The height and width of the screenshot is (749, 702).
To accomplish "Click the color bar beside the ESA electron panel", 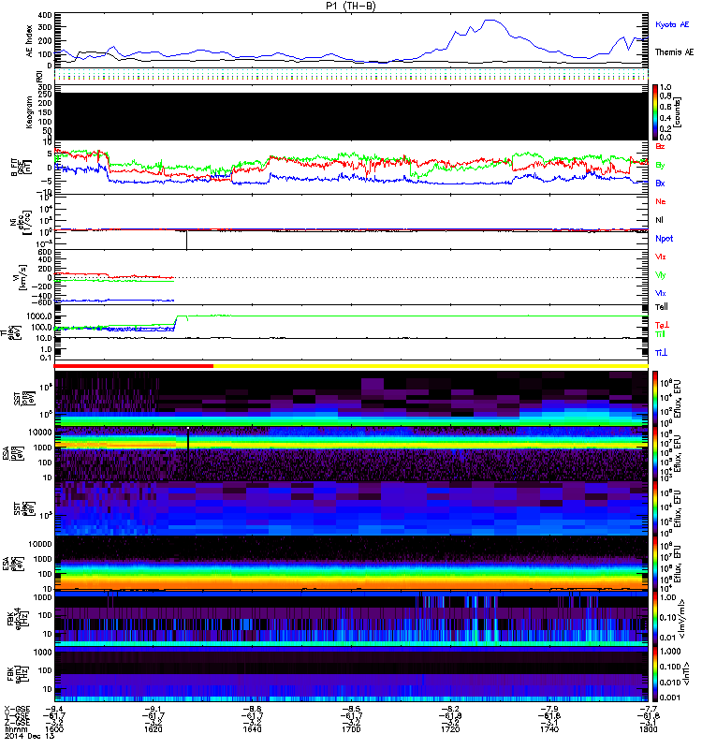I will tap(655, 564).
